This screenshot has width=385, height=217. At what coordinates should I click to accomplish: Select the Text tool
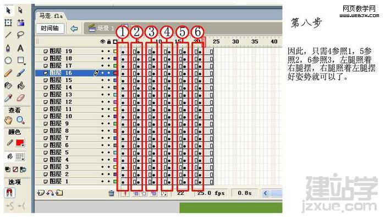tap(21, 48)
